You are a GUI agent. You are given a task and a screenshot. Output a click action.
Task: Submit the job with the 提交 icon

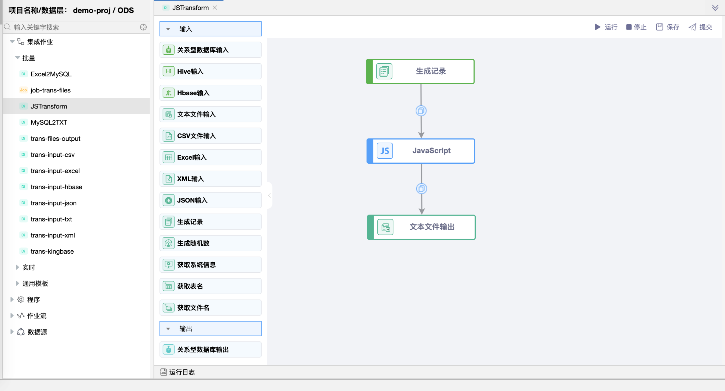(692, 27)
